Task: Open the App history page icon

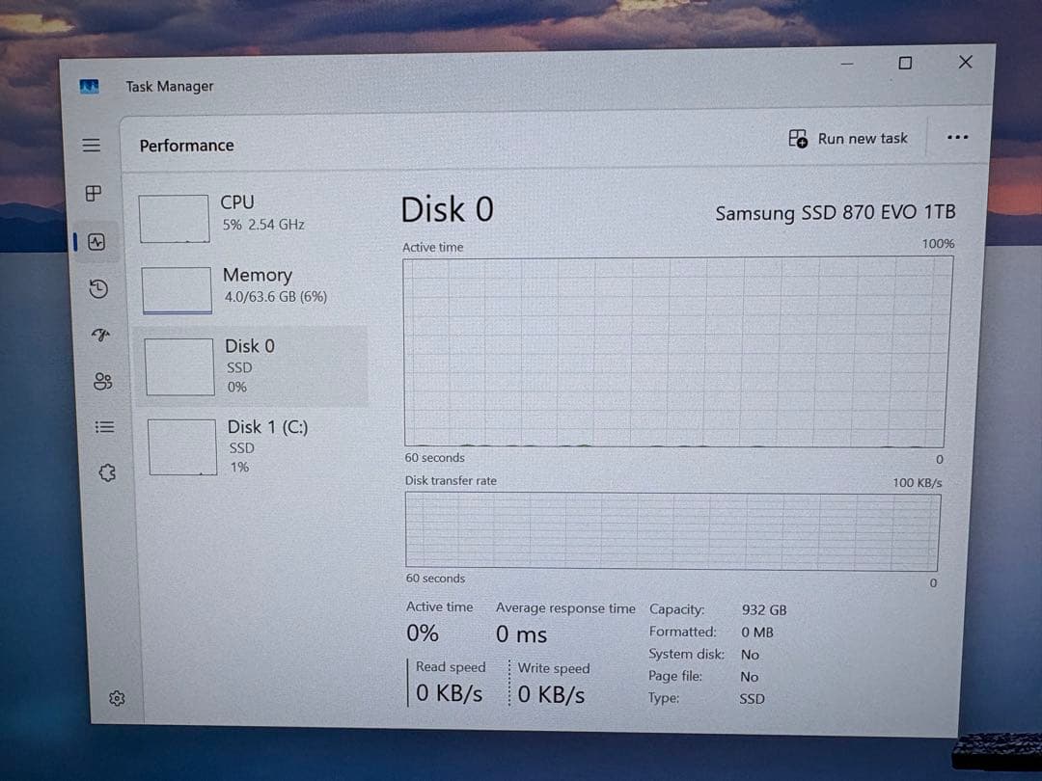Action: (x=98, y=289)
